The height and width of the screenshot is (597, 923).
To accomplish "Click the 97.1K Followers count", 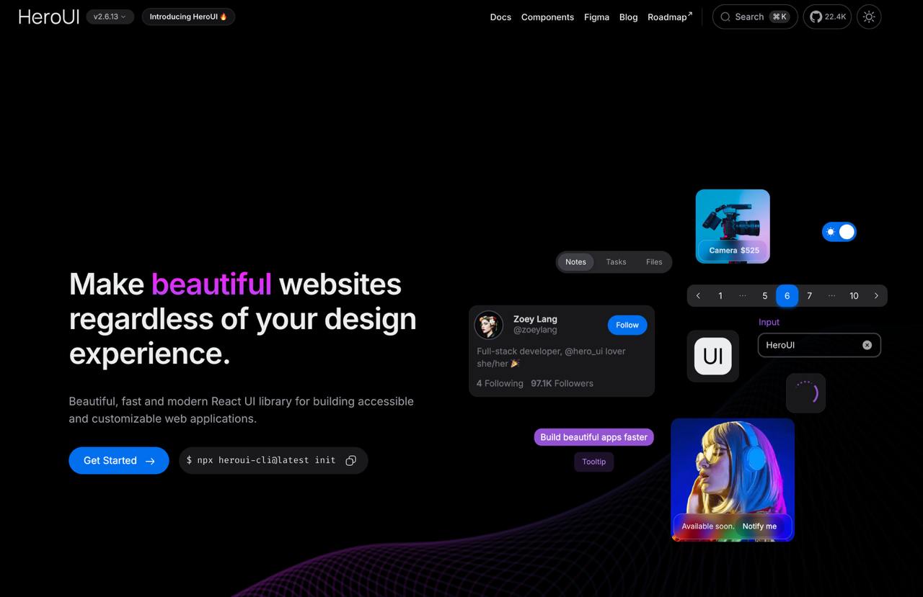I will [562, 383].
